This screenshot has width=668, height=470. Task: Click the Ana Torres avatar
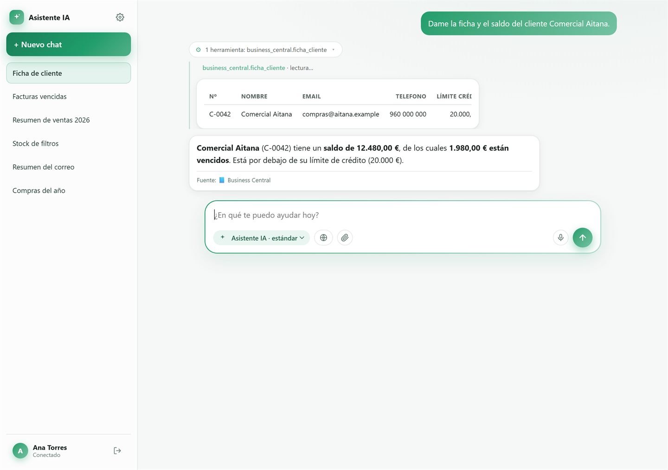(20, 450)
